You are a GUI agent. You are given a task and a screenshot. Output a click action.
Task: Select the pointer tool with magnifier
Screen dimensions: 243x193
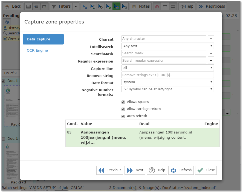click(125, 7)
